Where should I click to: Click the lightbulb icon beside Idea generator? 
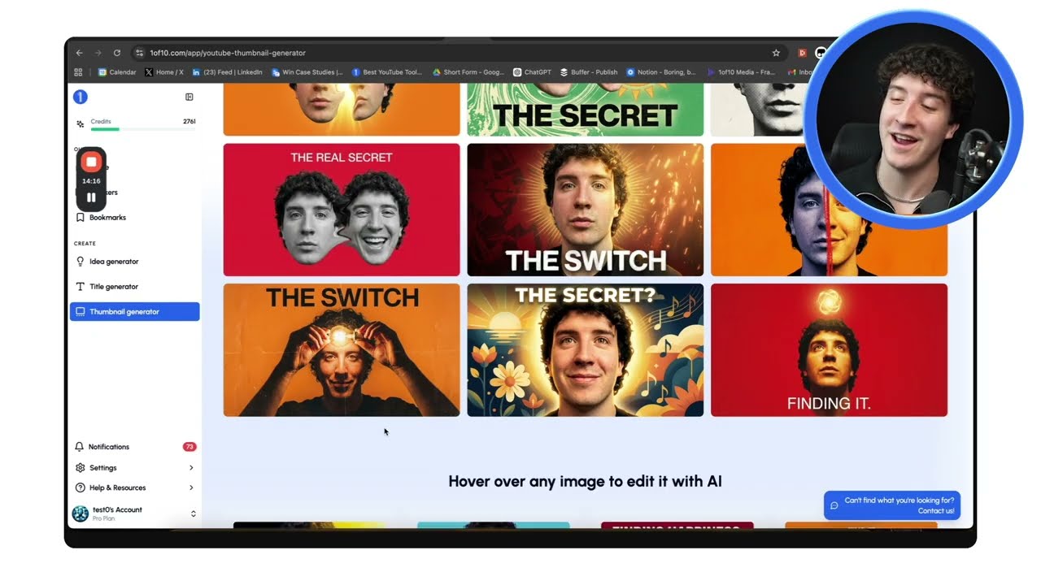pos(80,262)
